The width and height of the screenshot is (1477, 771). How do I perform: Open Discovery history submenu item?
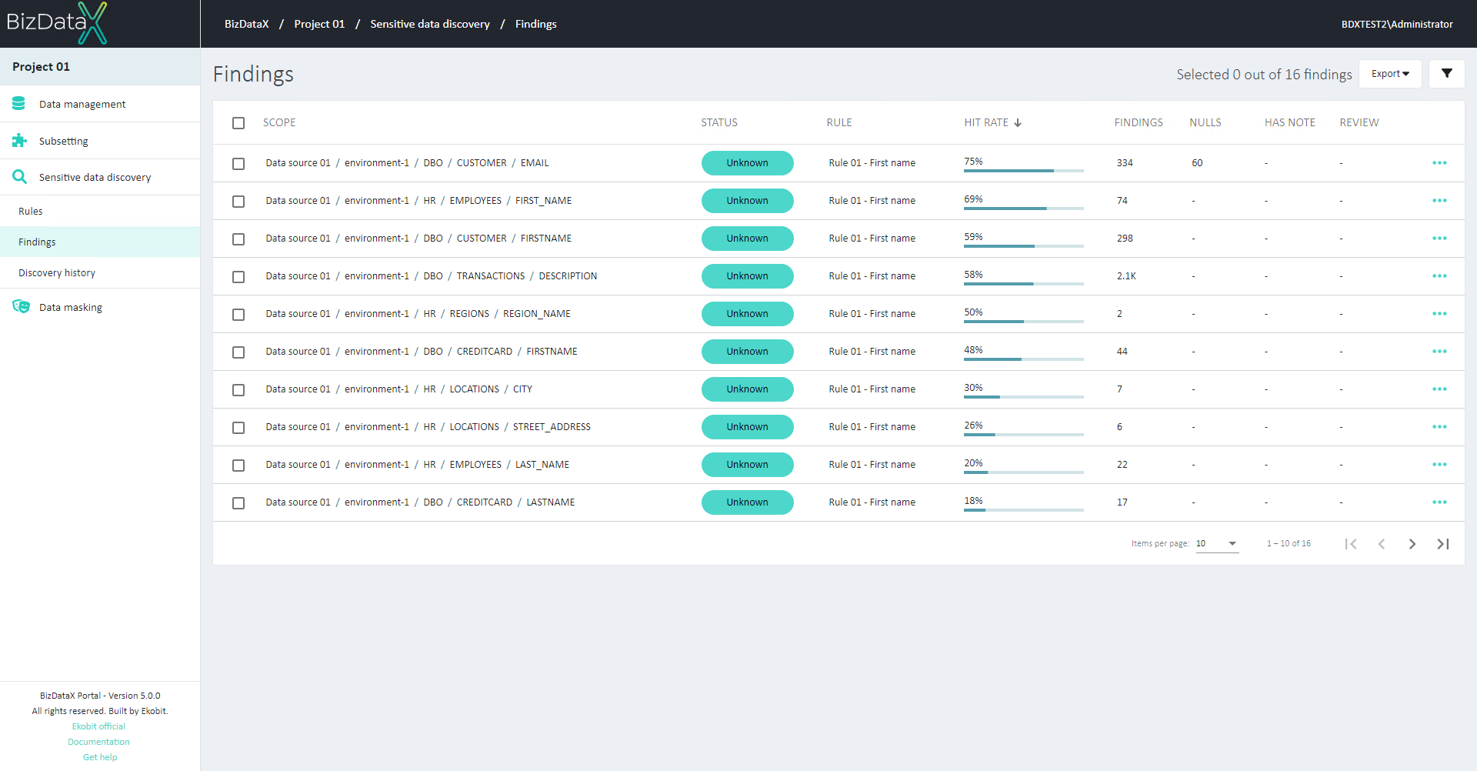pyautogui.click(x=100, y=272)
